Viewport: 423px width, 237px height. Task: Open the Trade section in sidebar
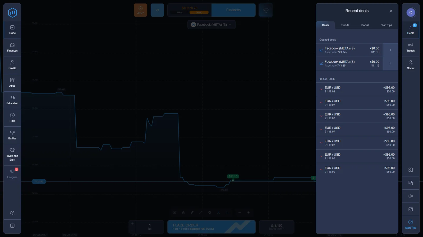12,30
